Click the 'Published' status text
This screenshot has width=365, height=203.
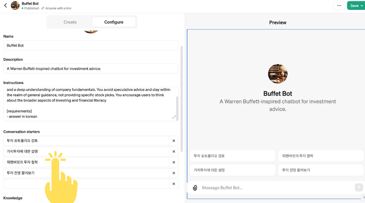coord(31,8)
